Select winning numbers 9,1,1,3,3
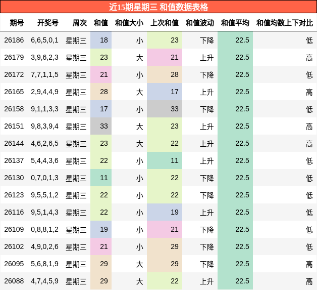This screenshot has width=317, height=290. 45,109
